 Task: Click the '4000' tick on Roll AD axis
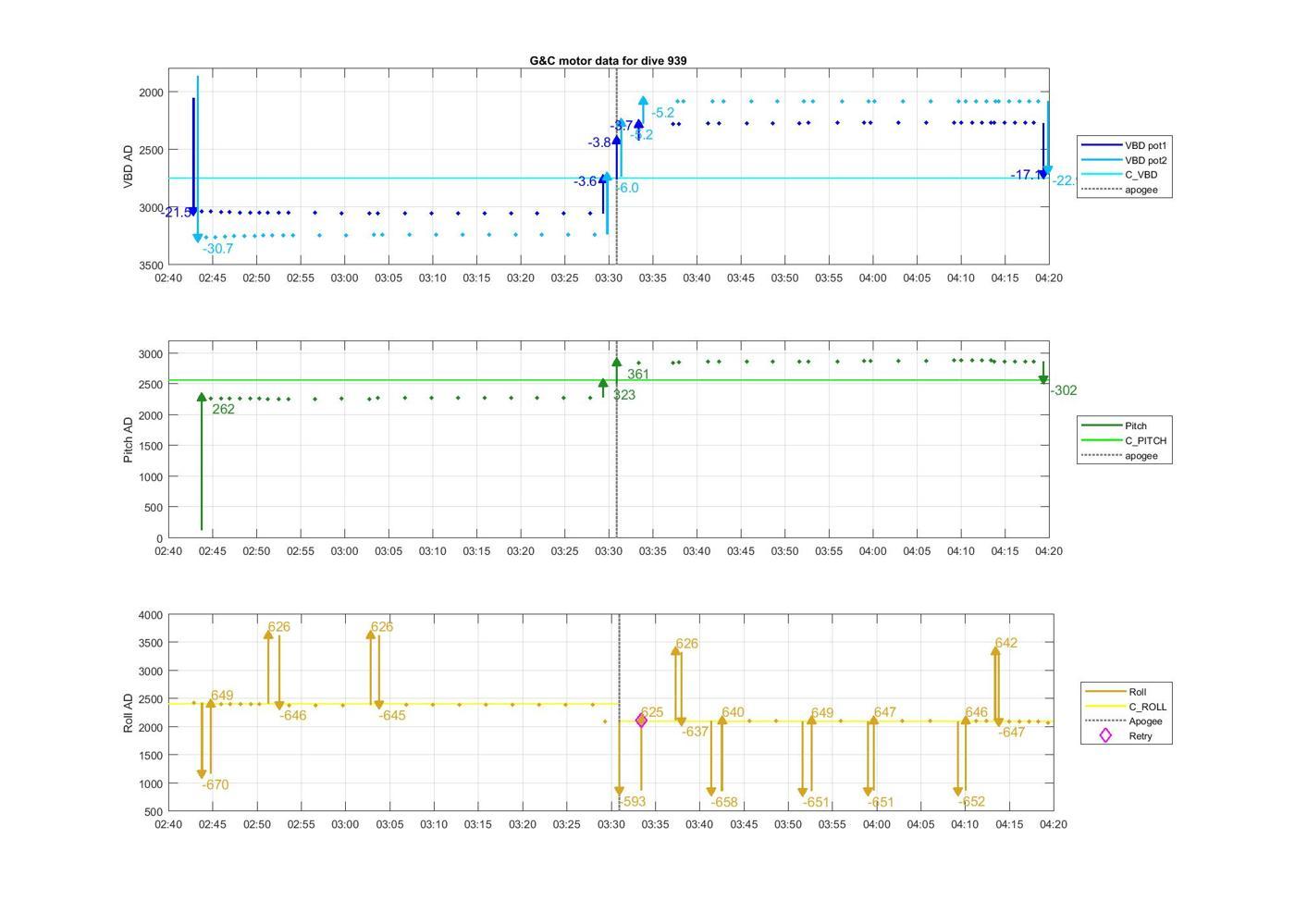[x=151, y=615]
